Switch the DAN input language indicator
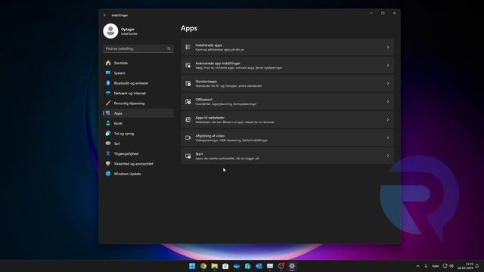 tap(436, 266)
